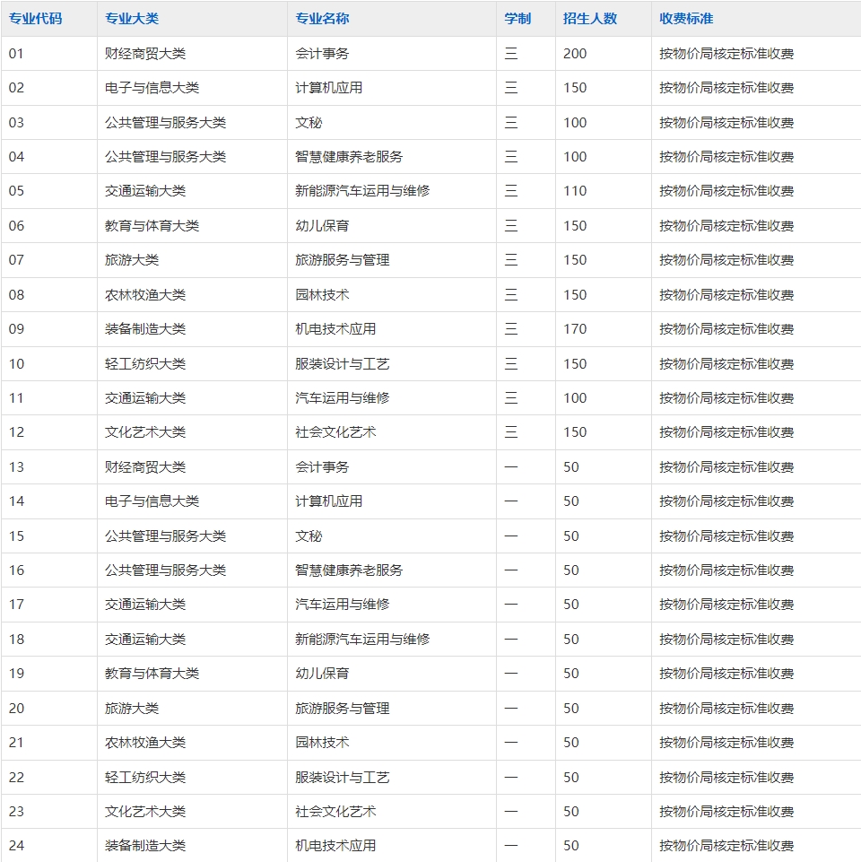The height and width of the screenshot is (862, 861).
Task: Click 新能源汽车运用与维修 in row 18
Action: pos(362,640)
